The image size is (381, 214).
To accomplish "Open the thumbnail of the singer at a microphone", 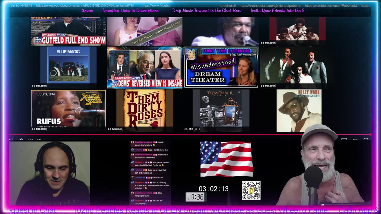I will coord(221,31).
